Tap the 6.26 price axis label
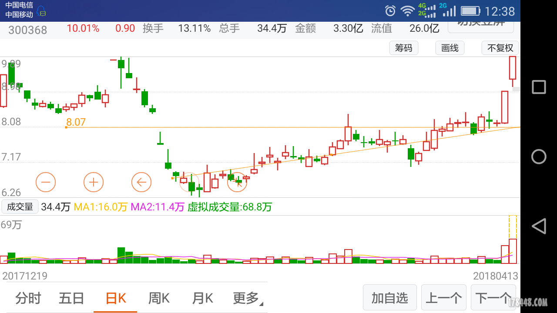This screenshot has width=557, height=313. tap(11, 193)
